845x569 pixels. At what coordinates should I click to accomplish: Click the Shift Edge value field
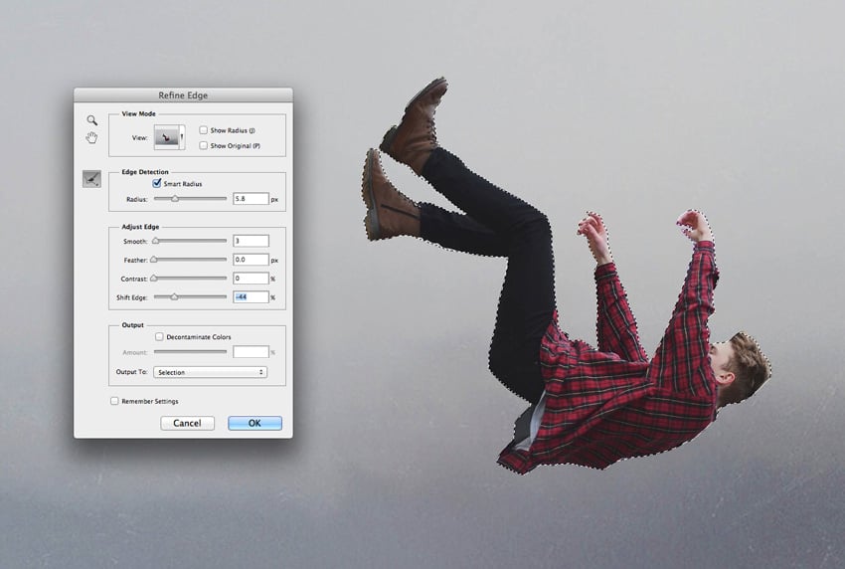(251, 296)
